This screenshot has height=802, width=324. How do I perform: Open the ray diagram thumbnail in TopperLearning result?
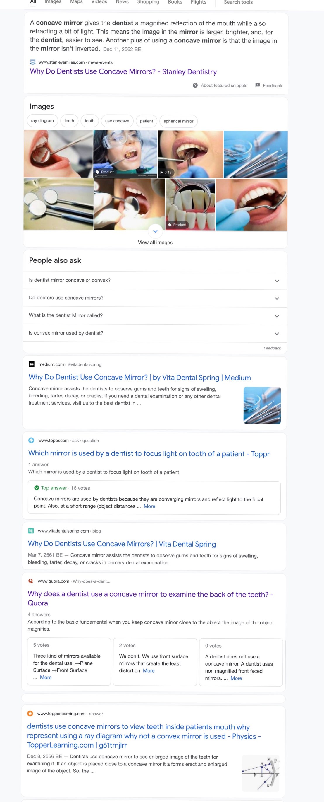click(261, 773)
